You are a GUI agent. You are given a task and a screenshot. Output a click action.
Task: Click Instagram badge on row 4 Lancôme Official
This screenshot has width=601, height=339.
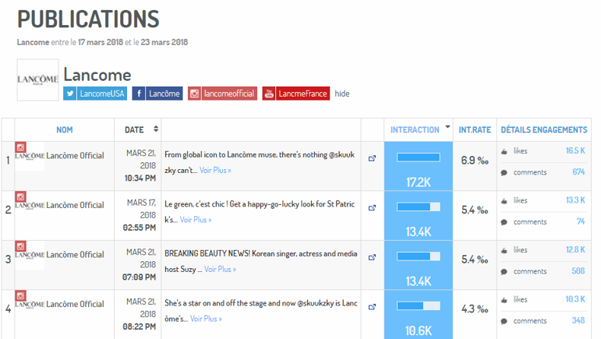[21, 296]
